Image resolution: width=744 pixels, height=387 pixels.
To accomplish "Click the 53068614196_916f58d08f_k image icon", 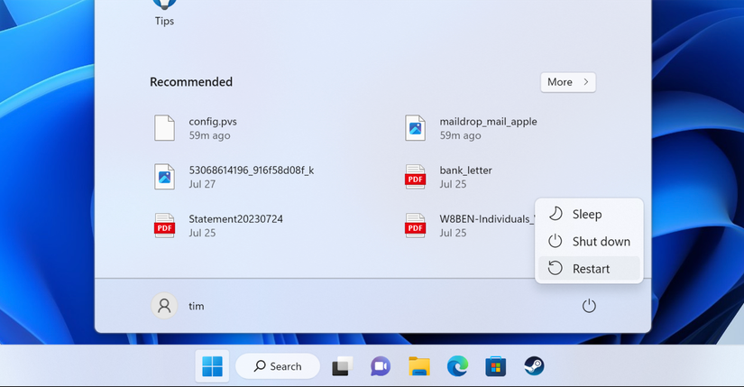I will click(165, 177).
